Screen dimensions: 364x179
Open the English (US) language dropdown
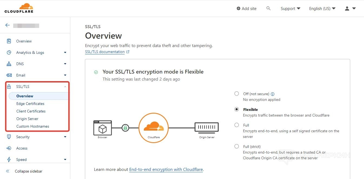(x=322, y=9)
